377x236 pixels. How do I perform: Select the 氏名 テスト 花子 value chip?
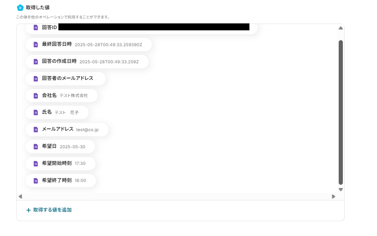point(57,112)
